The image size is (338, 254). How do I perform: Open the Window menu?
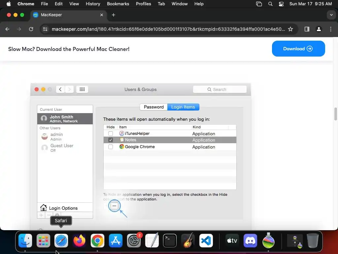(x=180, y=4)
